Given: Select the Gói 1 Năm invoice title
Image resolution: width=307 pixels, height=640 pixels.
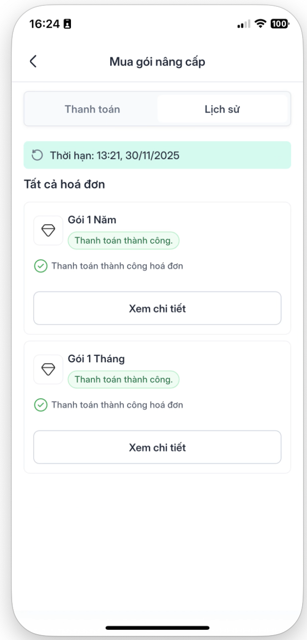Looking at the screenshot, I should pyautogui.click(x=92, y=220).
